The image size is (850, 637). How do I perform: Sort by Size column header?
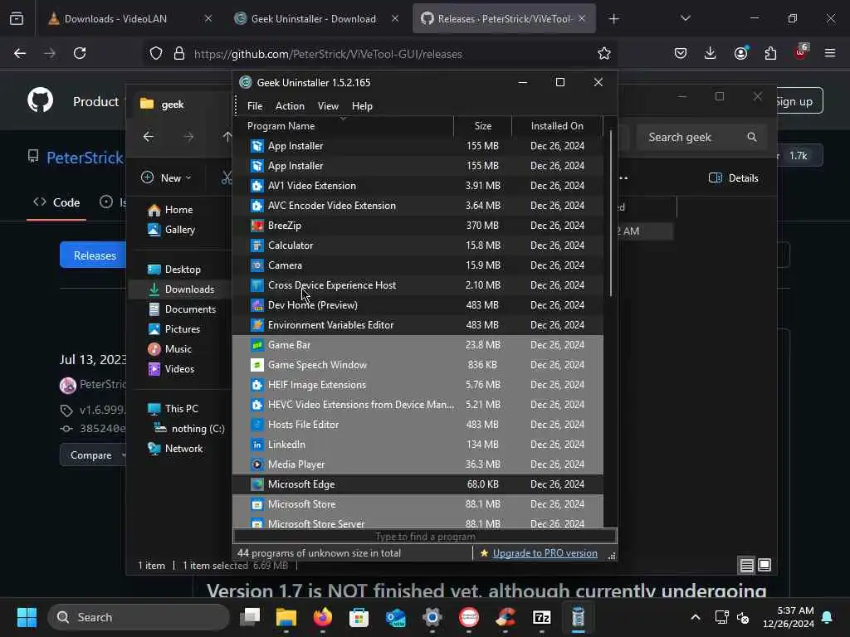pyautogui.click(x=482, y=126)
